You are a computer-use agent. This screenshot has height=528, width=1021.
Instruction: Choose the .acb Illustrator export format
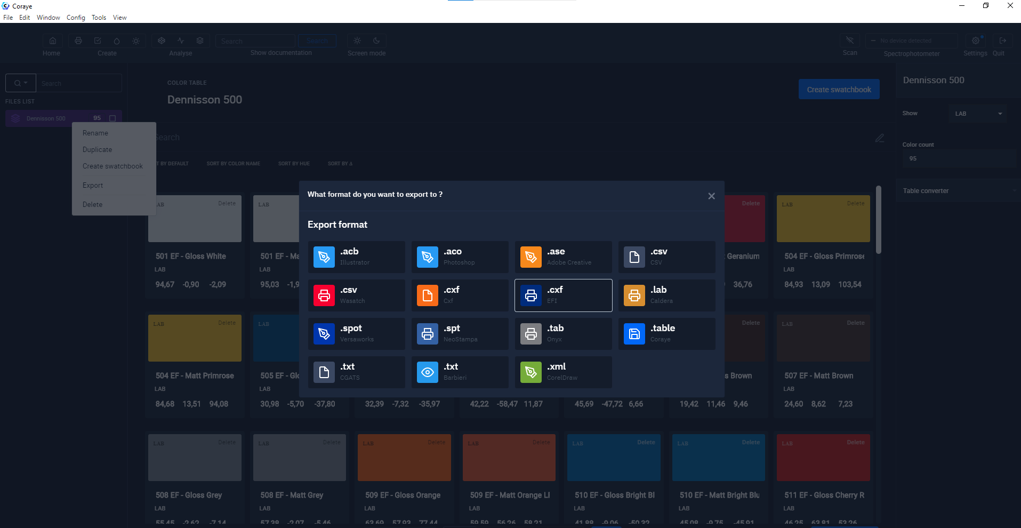pyautogui.click(x=356, y=257)
